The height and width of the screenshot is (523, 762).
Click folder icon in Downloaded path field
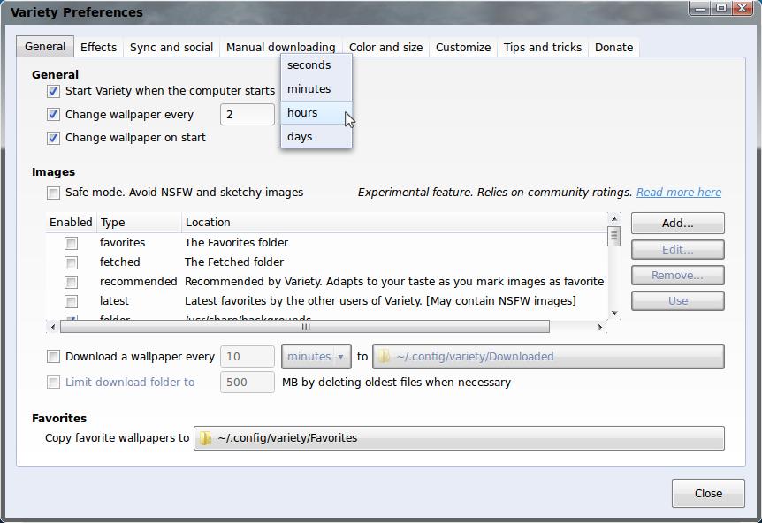tap(384, 357)
